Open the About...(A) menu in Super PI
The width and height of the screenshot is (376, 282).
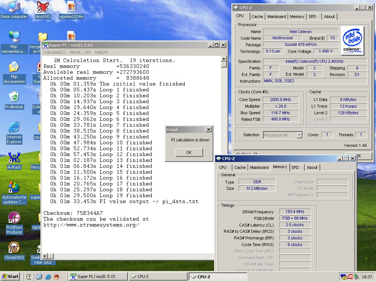(80, 52)
